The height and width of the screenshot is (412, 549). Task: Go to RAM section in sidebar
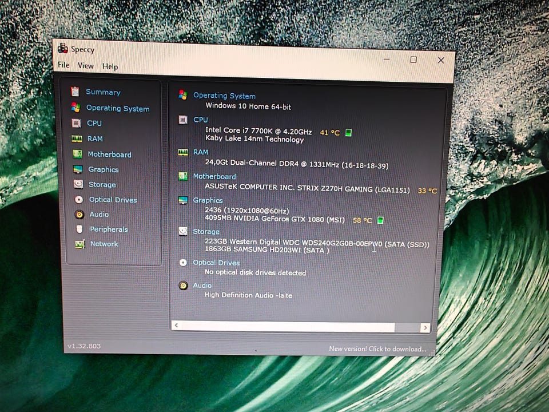click(x=95, y=138)
